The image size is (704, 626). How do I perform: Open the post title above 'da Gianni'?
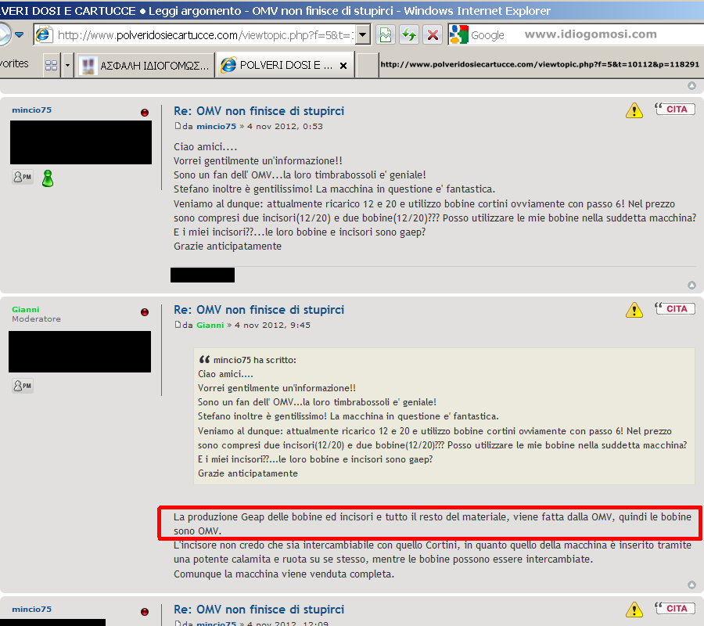(x=259, y=310)
